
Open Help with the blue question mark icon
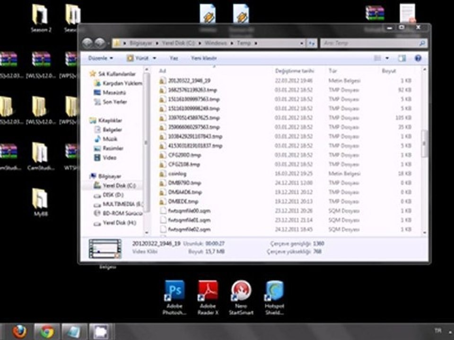(418, 58)
